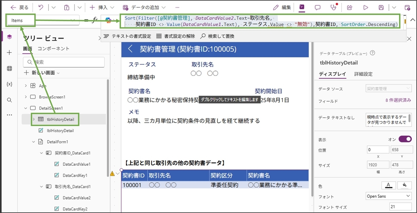
Task: Open the Copilot icon in formula bar
Action: click(x=108, y=21)
